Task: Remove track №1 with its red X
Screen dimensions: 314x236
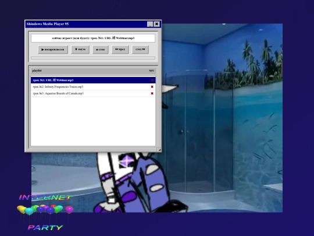Action: (x=152, y=80)
